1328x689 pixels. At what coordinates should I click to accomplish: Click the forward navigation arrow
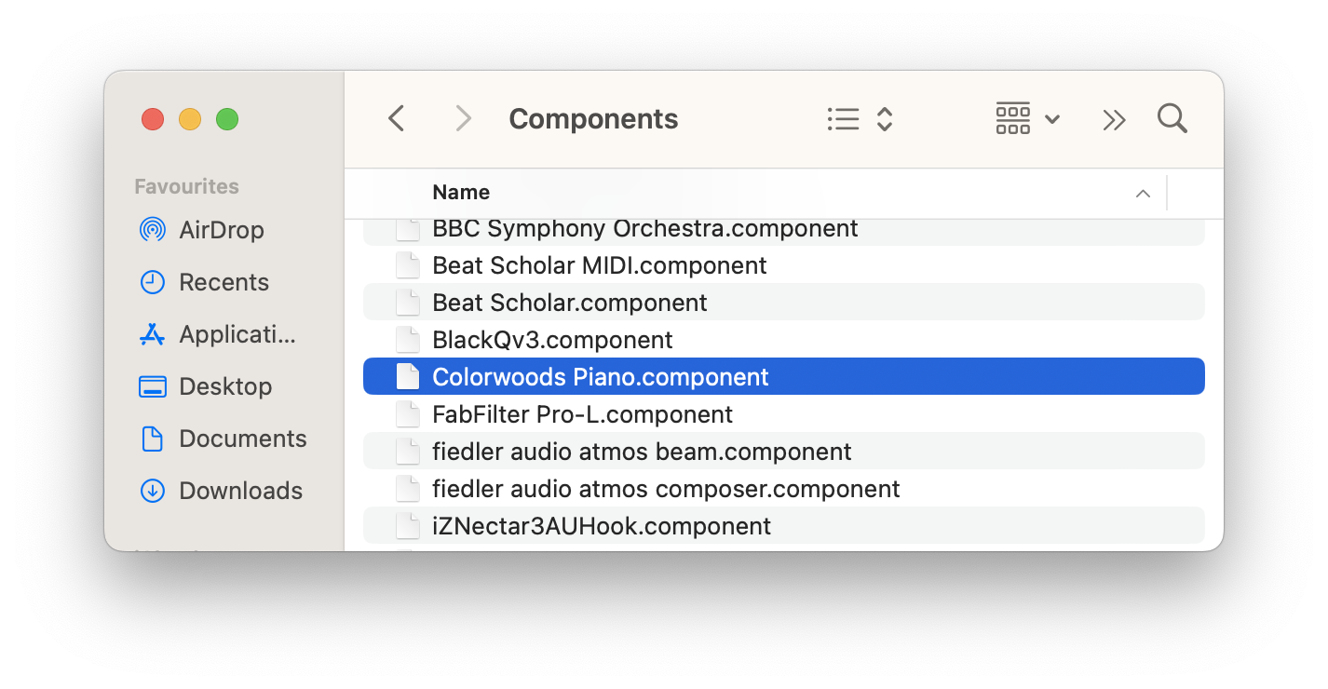click(463, 119)
